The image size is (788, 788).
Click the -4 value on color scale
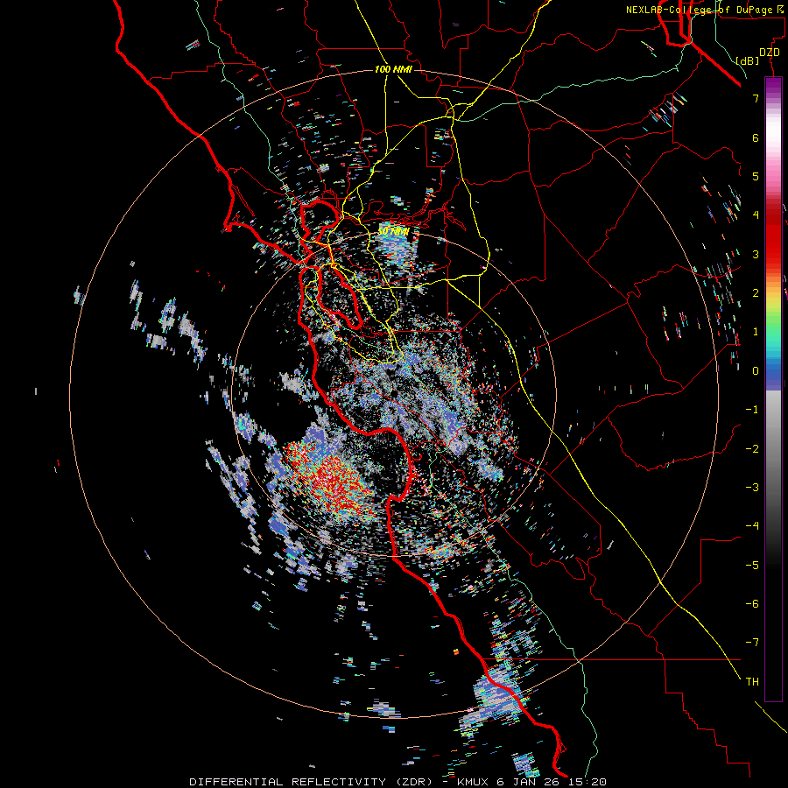[x=752, y=525]
